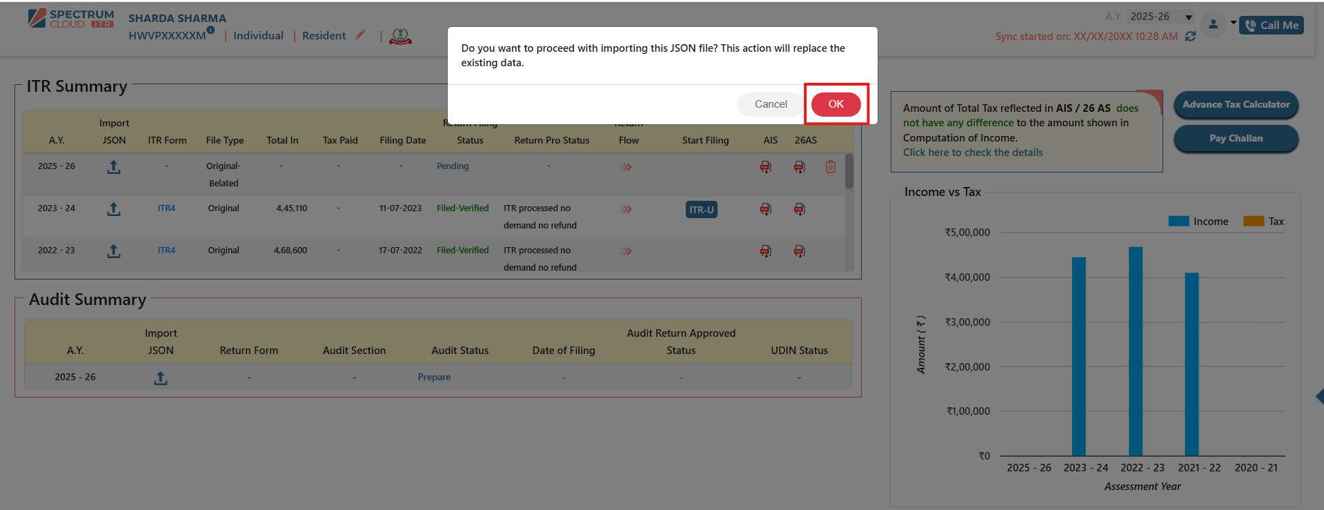The height and width of the screenshot is (510, 1324).
Task: Click the AIS download icon for 2025-26
Action: (x=765, y=167)
